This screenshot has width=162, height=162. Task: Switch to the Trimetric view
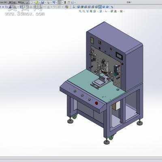[x=104, y=7]
